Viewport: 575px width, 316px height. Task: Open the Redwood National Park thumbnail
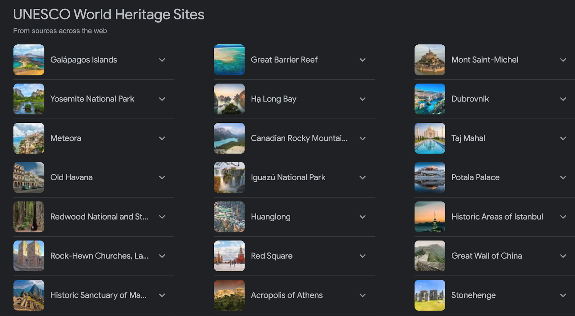tap(29, 217)
